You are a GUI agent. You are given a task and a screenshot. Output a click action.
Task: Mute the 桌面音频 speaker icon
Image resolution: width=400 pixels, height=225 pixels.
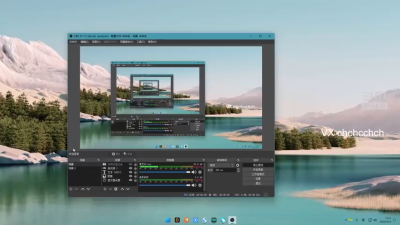coord(194,185)
